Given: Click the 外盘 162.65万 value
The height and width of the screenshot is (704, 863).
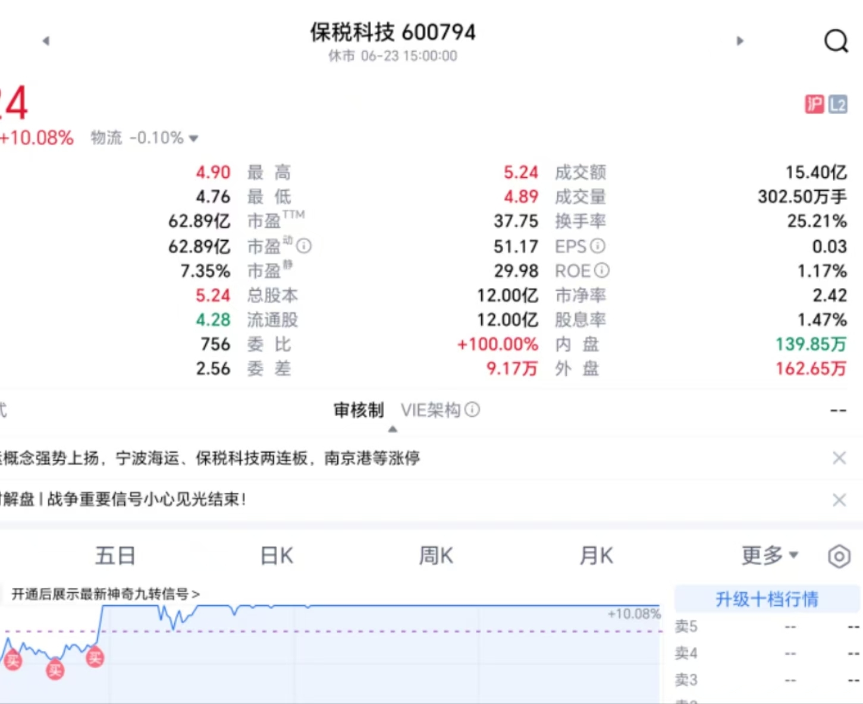Looking at the screenshot, I should [x=811, y=369].
